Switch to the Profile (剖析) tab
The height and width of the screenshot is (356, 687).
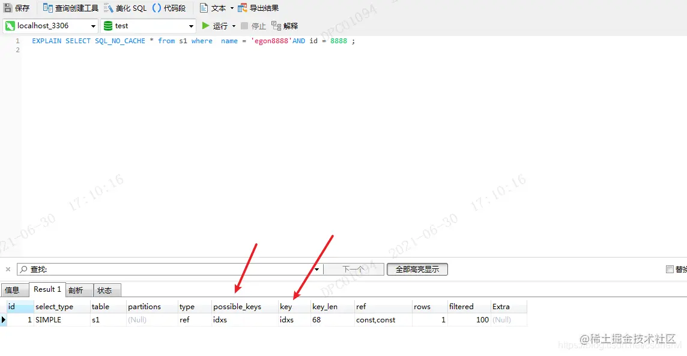(x=79, y=290)
